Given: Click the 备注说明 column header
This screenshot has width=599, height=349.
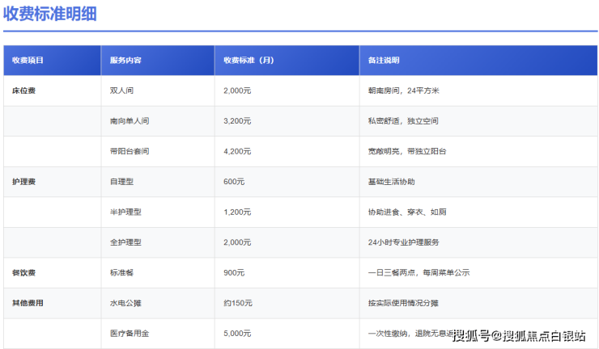Looking at the screenshot, I should pos(384,61).
